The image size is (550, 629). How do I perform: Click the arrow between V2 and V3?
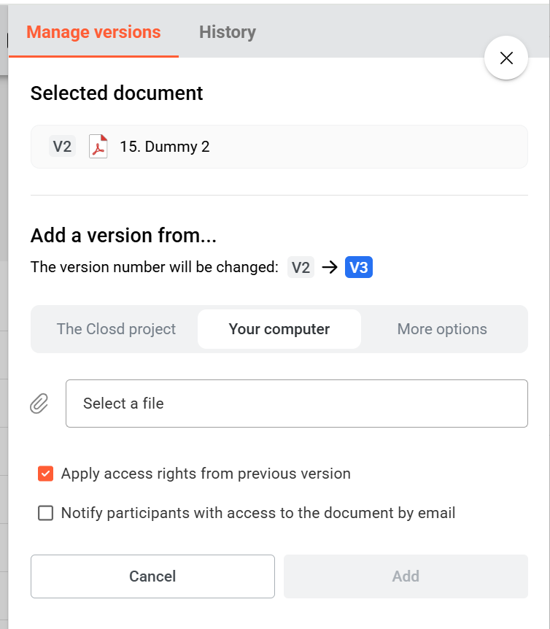pyautogui.click(x=330, y=268)
